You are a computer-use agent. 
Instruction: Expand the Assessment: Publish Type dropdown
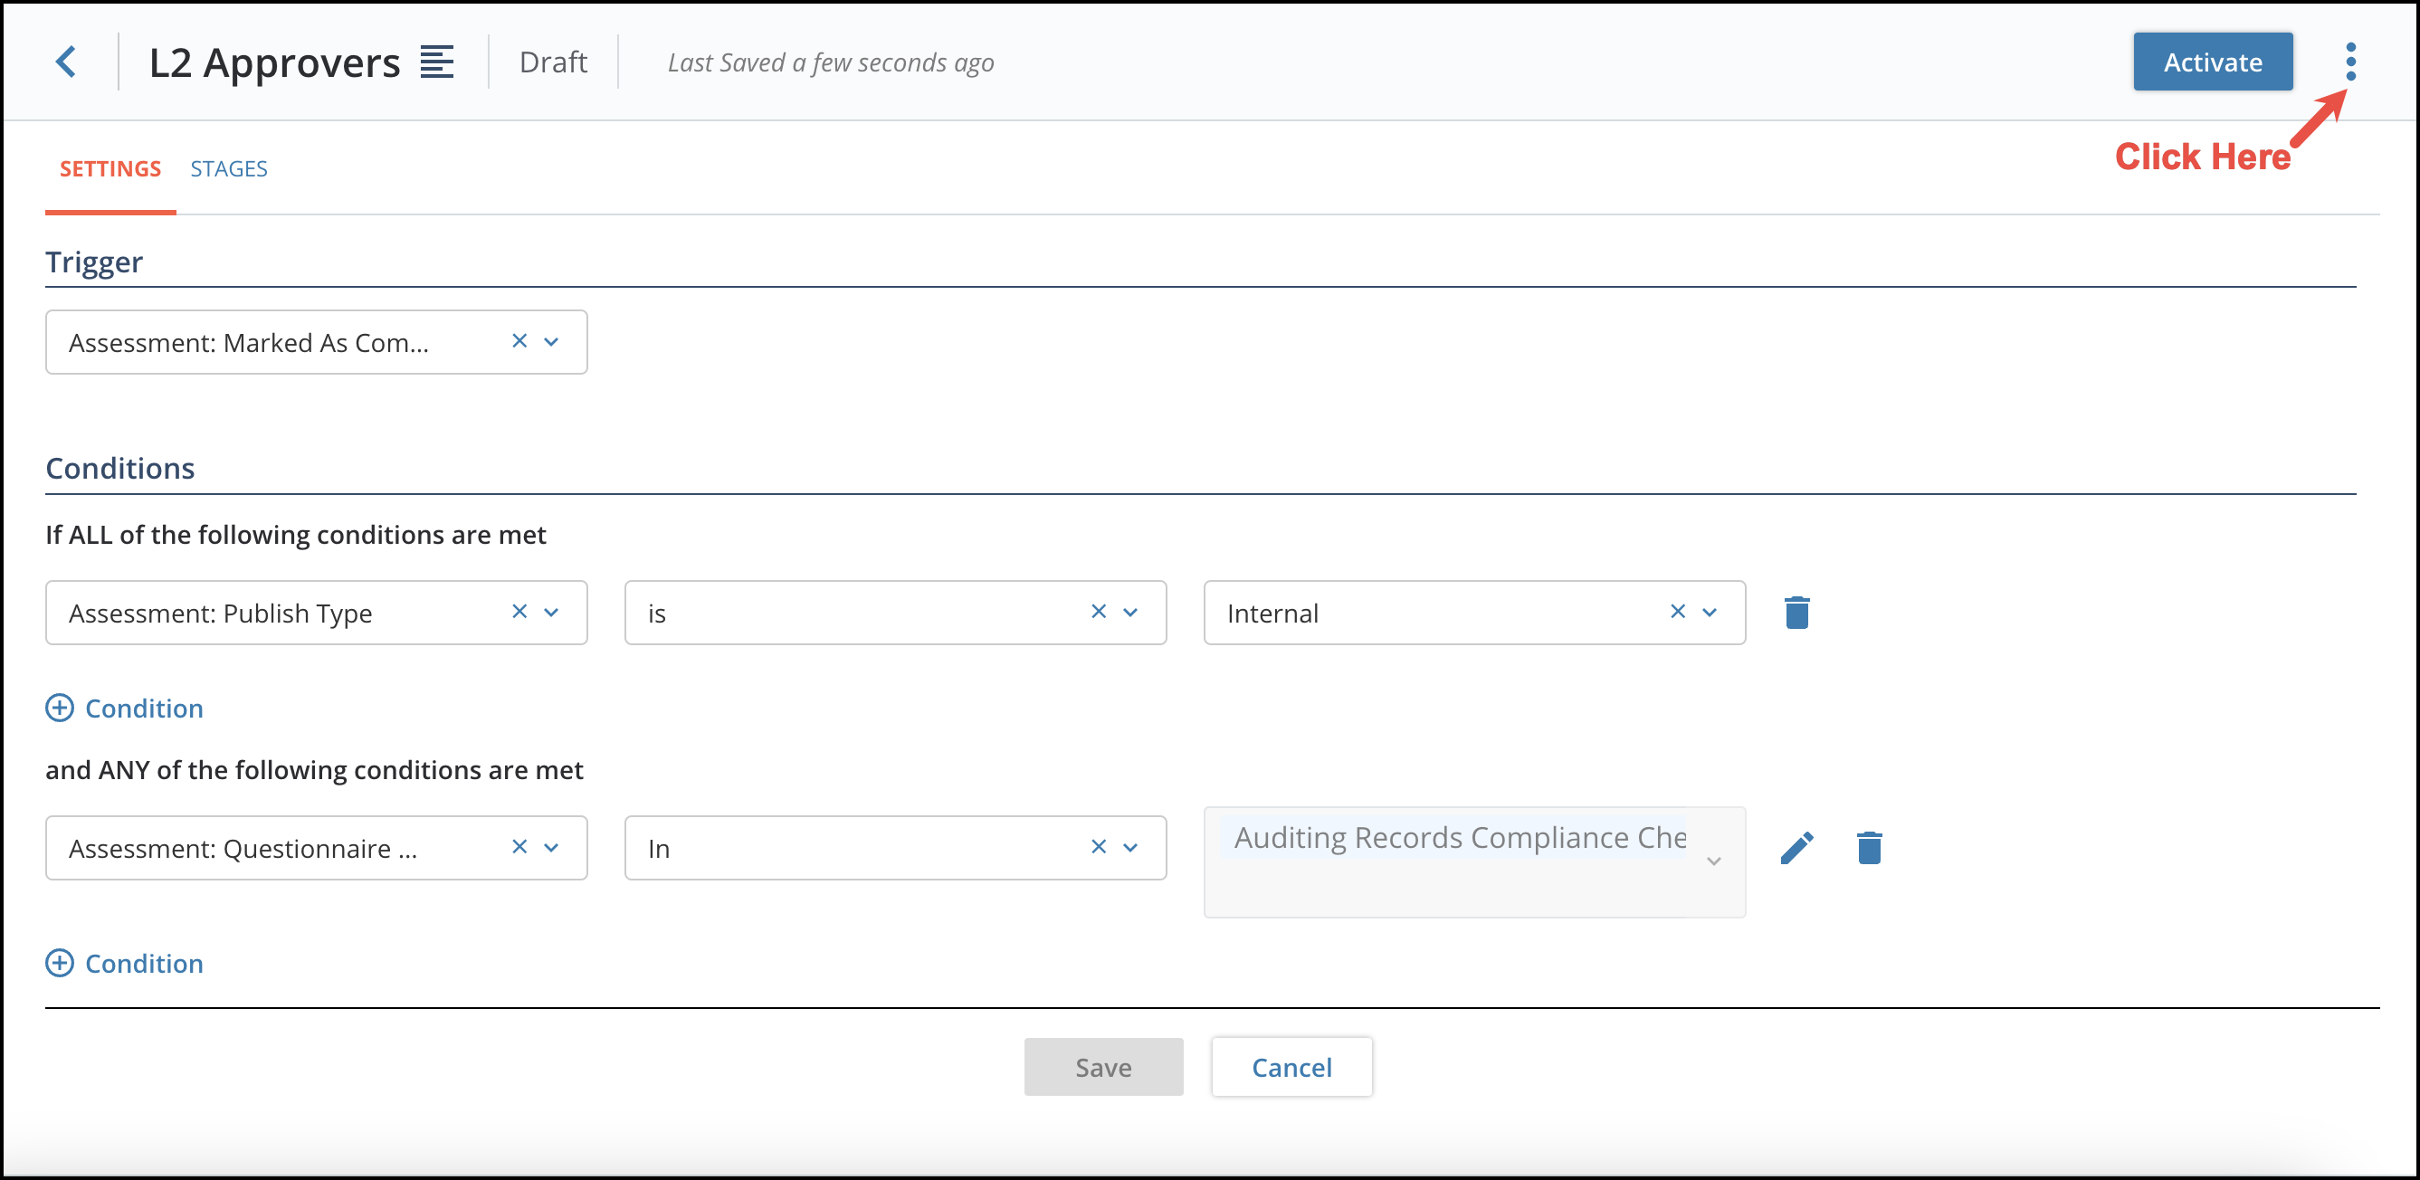pyautogui.click(x=551, y=613)
